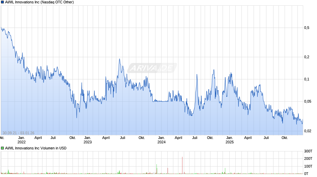This screenshot has height=177, width=317.
Task: Click the 'AI/ML Innovations Inc Volumen in USD' label
Action: pos(36,148)
